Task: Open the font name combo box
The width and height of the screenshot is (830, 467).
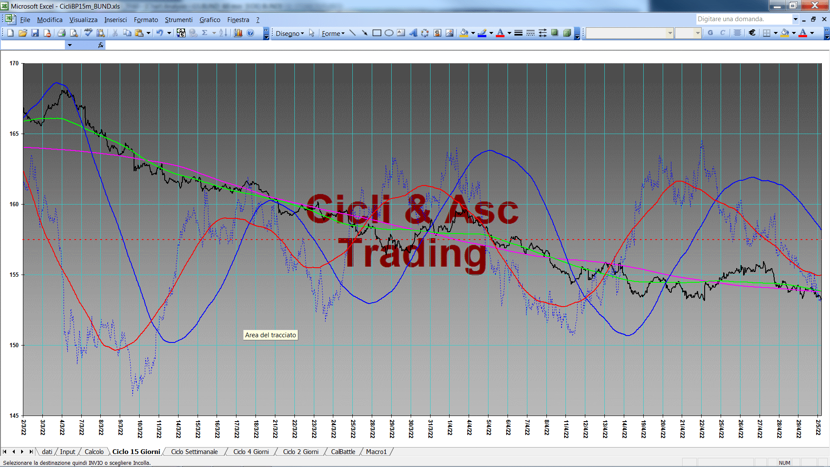Action: pos(630,33)
